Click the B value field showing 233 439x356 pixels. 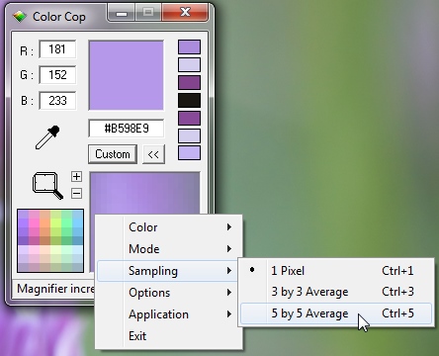(57, 101)
